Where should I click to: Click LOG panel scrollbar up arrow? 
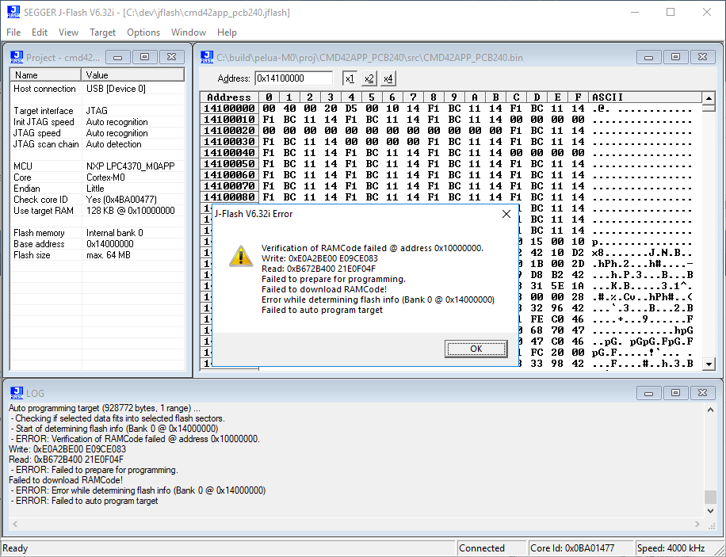pyautogui.click(x=711, y=410)
